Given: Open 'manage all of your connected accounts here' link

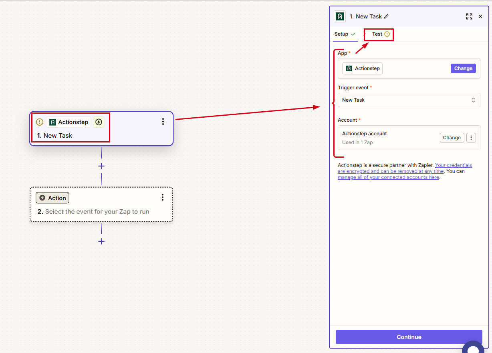Looking at the screenshot, I should [x=388, y=177].
